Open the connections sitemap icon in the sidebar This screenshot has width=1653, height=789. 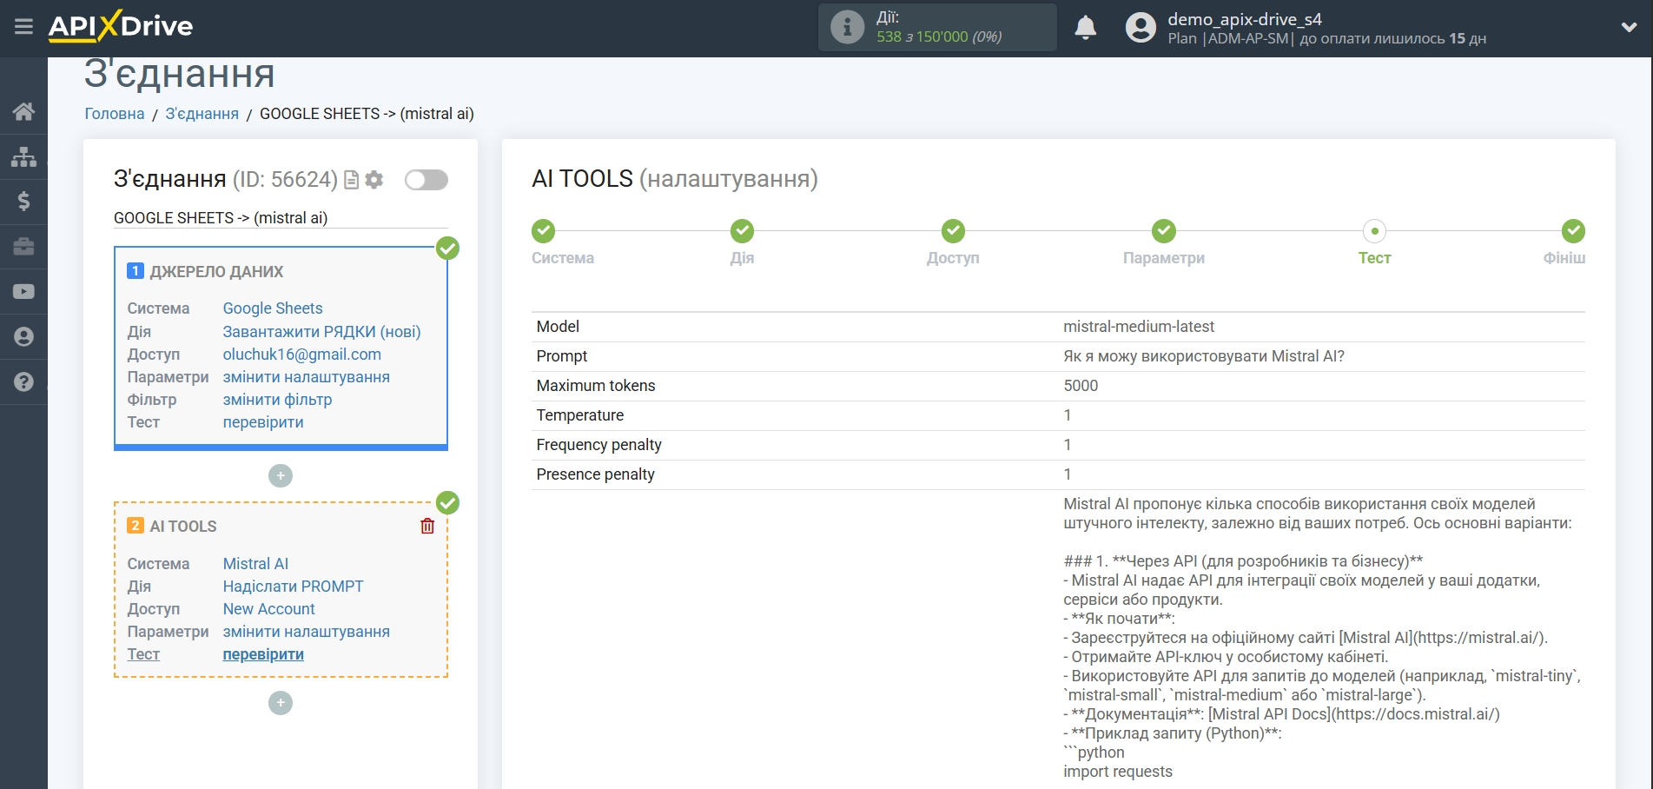pyautogui.click(x=23, y=156)
